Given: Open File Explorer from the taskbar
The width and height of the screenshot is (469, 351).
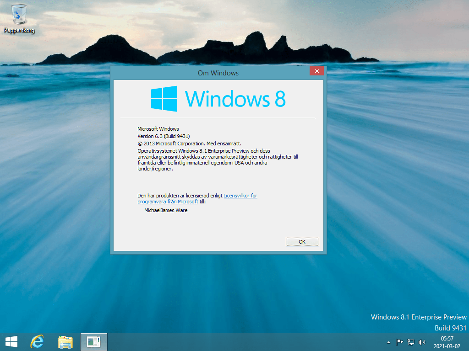Looking at the screenshot, I should pyautogui.click(x=65, y=341).
